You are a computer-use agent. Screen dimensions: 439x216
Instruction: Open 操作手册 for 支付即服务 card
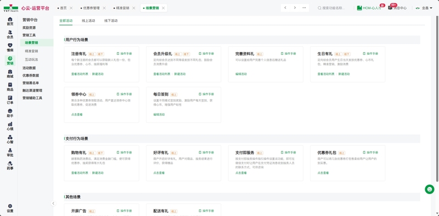288,152
